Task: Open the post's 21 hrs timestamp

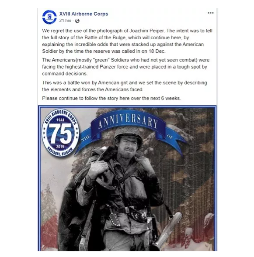Action: pyautogui.click(x=65, y=21)
